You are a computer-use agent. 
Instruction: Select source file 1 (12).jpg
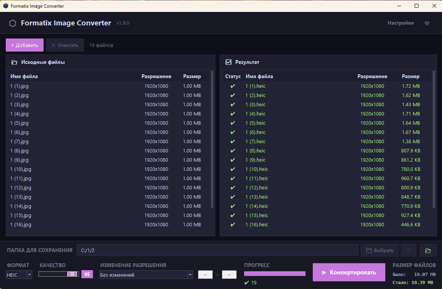coord(110,188)
